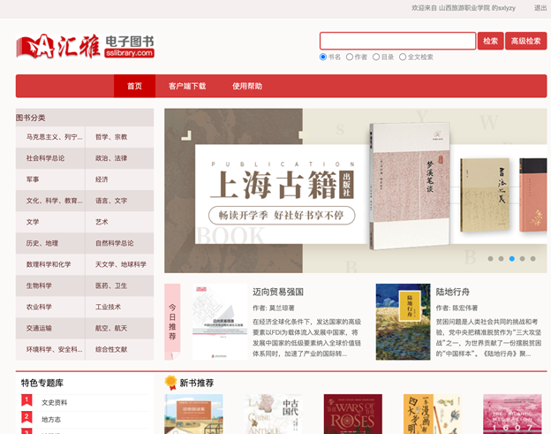Click 退出 to log out
This screenshot has height=434, width=551.
540,8
